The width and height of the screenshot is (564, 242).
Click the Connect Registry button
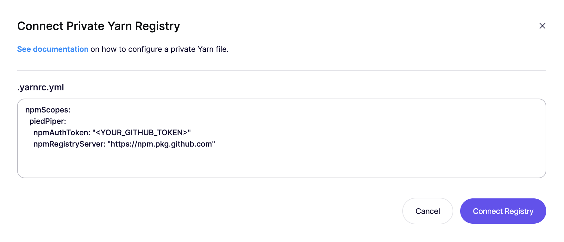click(x=503, y=211)
